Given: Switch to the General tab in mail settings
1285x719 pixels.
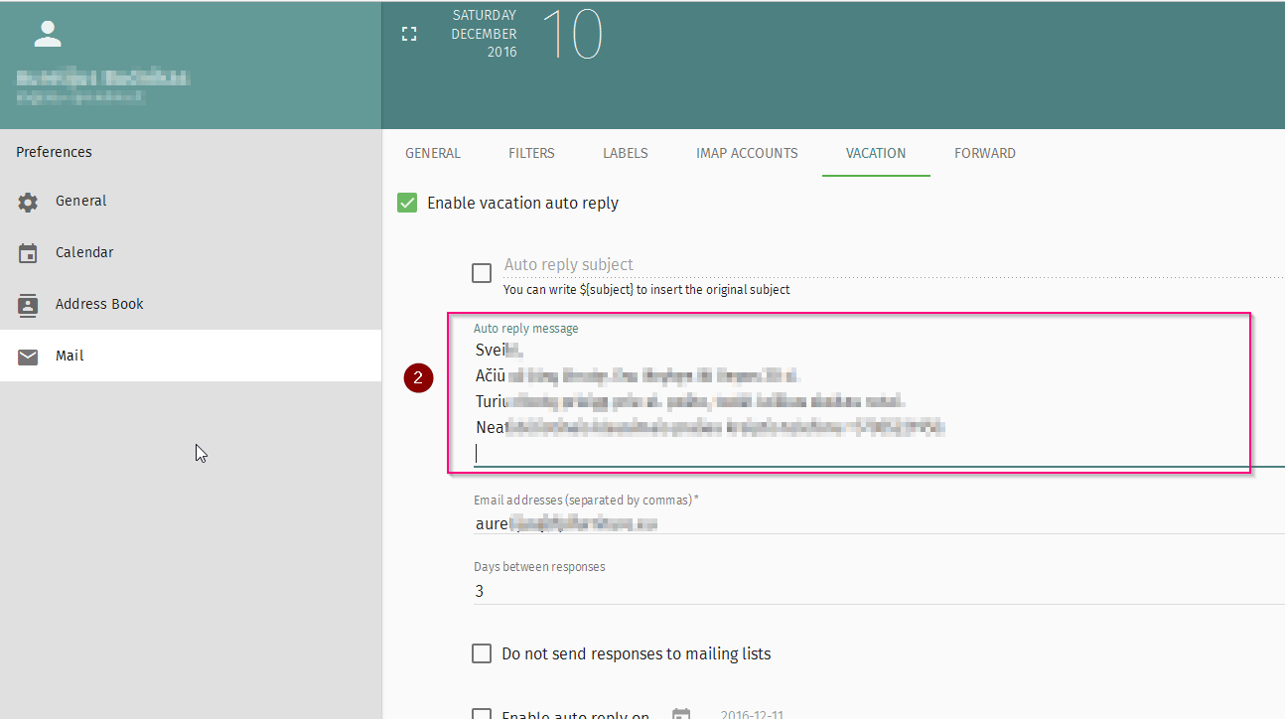Looking at the screenshot, I should pyautogui.click(x=433, y=153).
